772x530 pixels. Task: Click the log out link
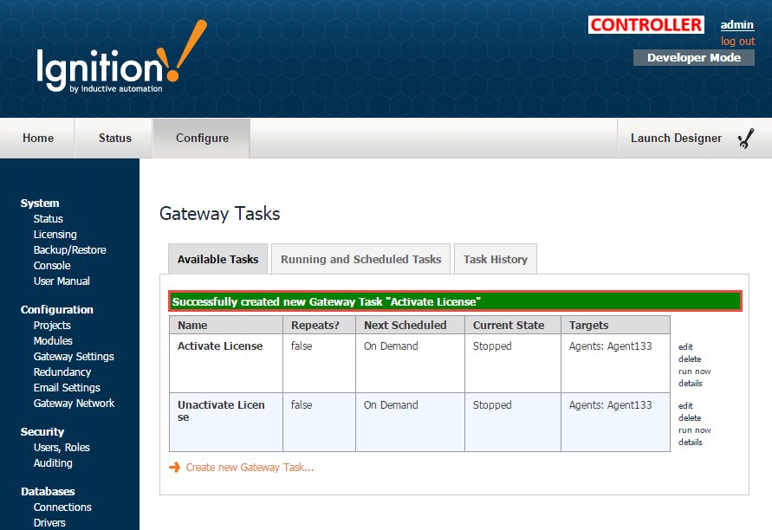point(737,42)
